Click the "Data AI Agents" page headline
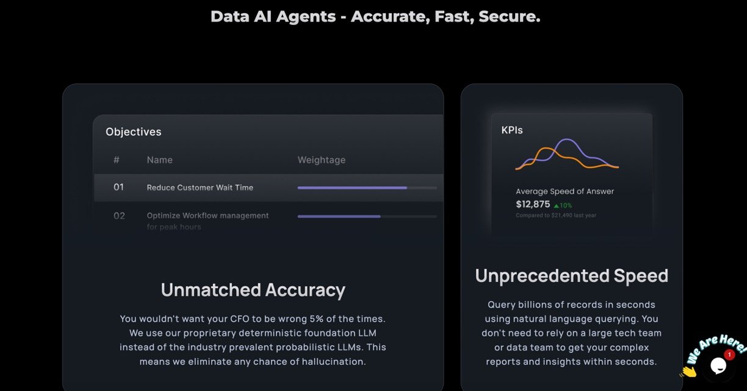Screen dimensions: 747x391 coord(375,16)
